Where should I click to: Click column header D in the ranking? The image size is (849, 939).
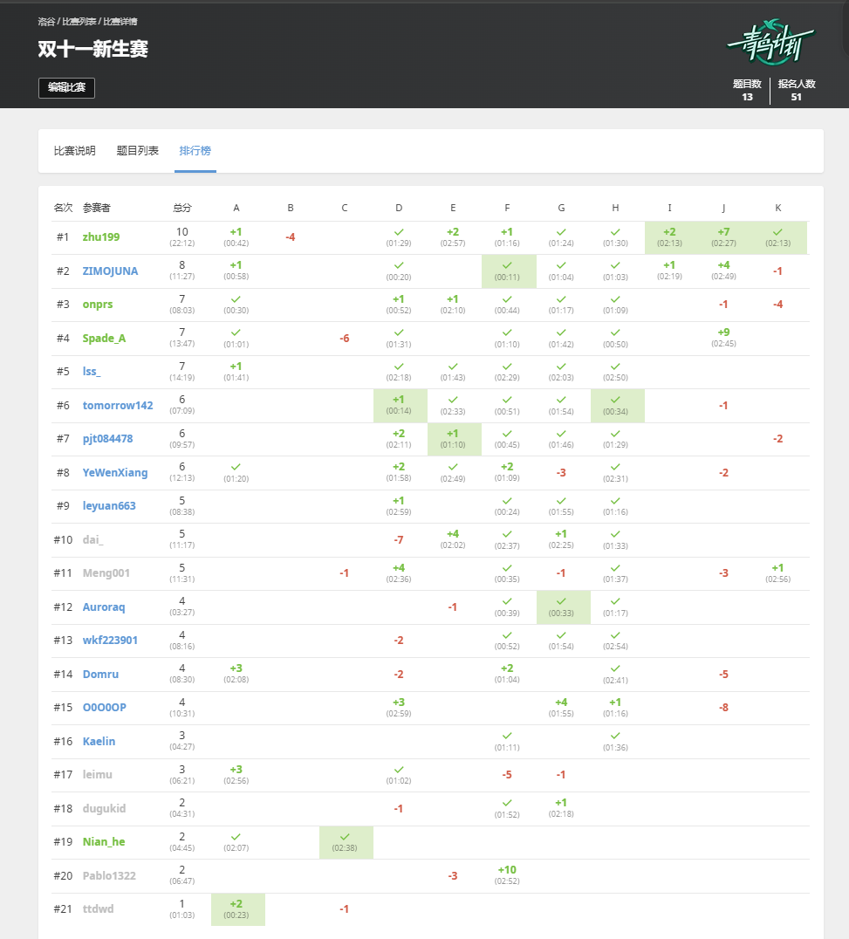[x=399, y=208]
